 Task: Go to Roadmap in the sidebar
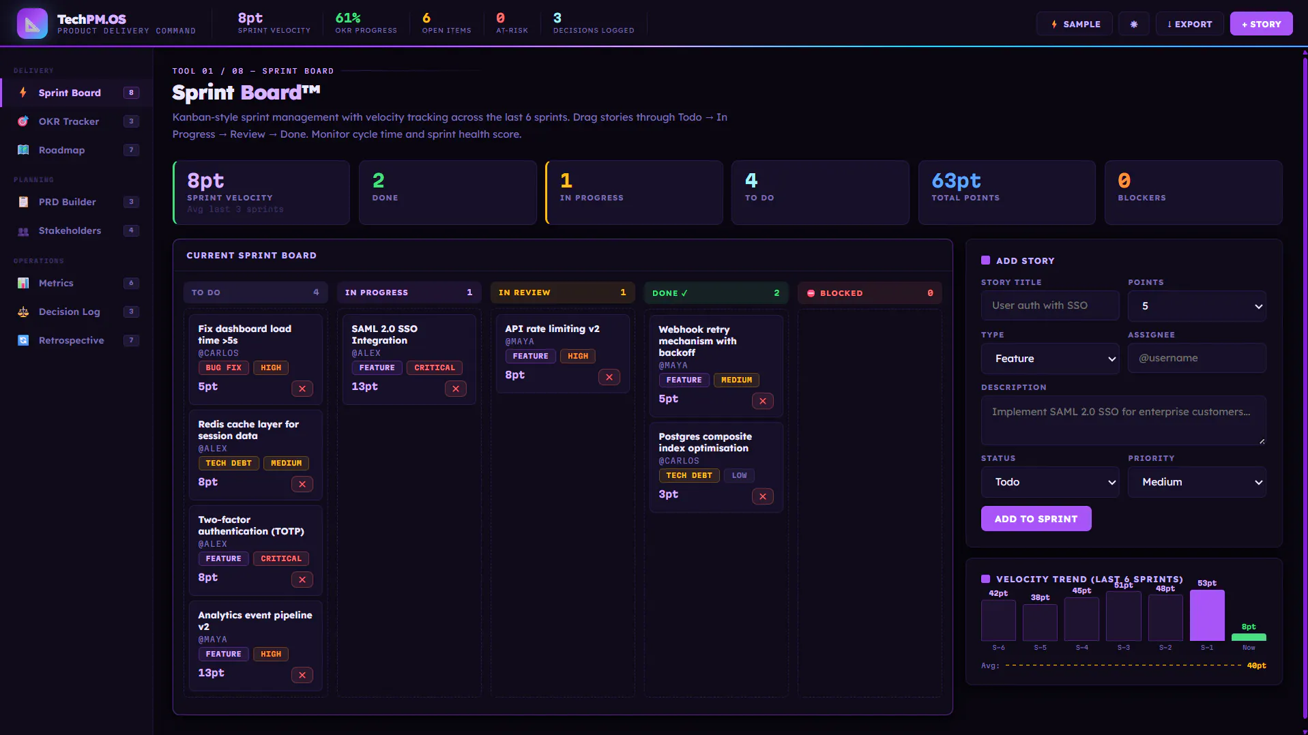point(76,150)
